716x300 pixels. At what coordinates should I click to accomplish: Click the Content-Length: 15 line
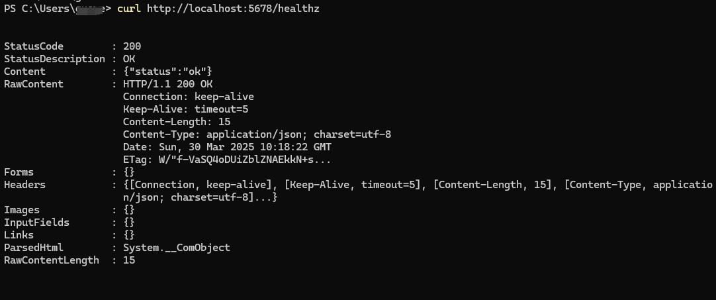[x=176, y=122]
